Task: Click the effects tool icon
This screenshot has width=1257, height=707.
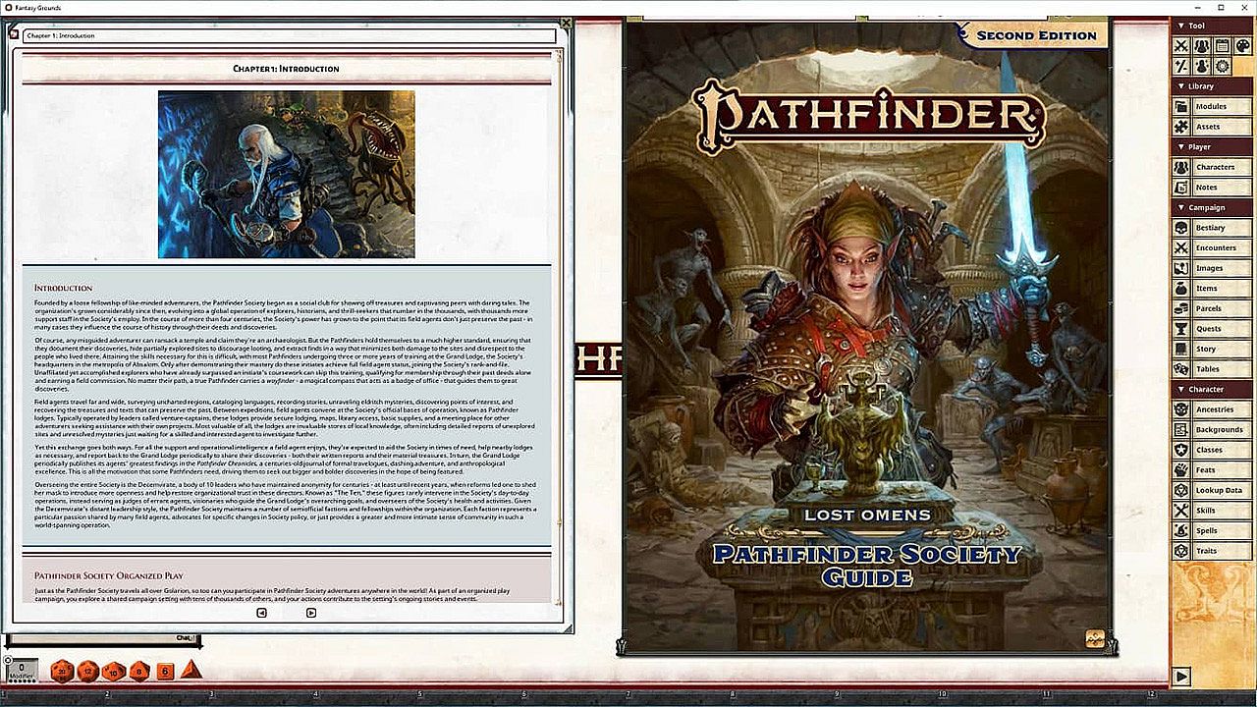Action: pyautogui.click(x=1203, y=66)
